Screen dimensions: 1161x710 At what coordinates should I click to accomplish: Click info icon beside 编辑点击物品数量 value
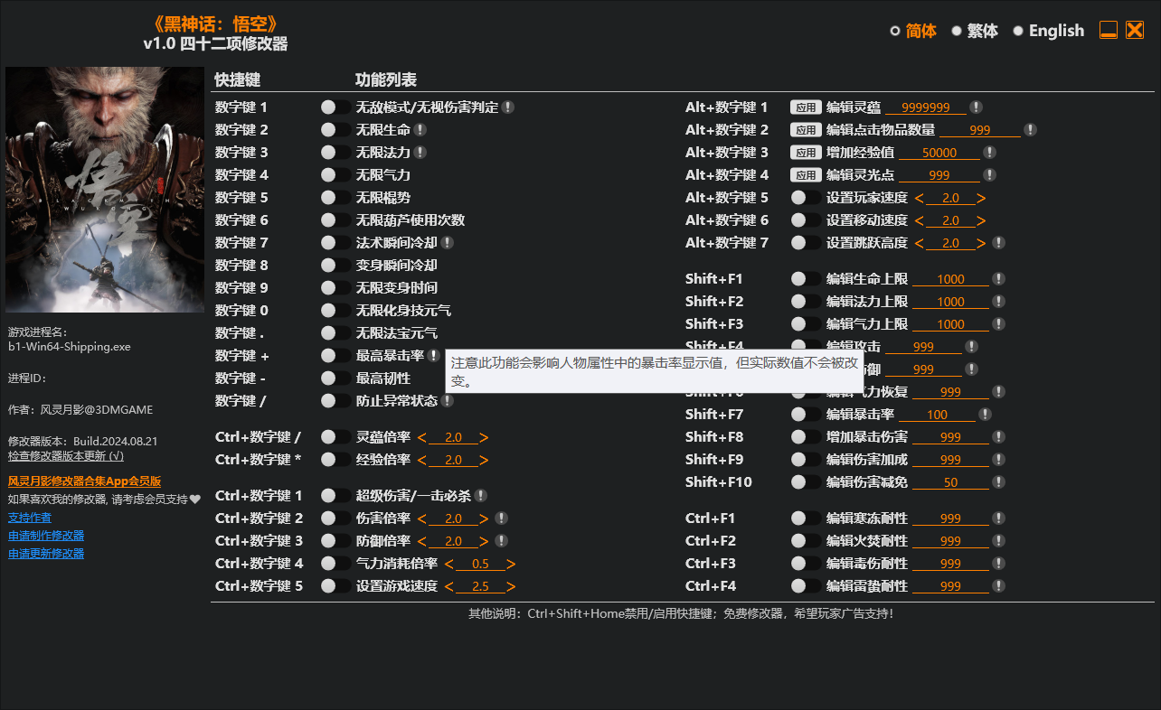point(1030,130)
